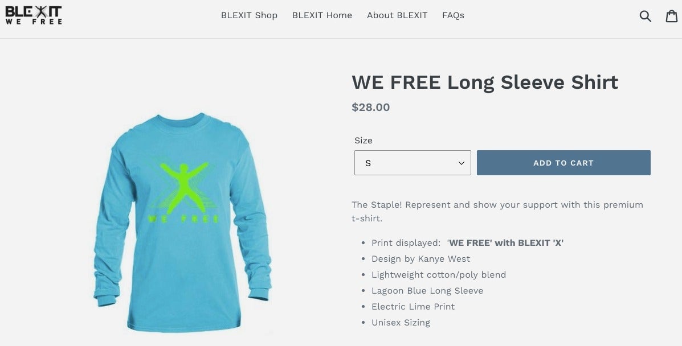682x346 pixels.
Task: Click the $28.00 price
Action: click(370, 108)
